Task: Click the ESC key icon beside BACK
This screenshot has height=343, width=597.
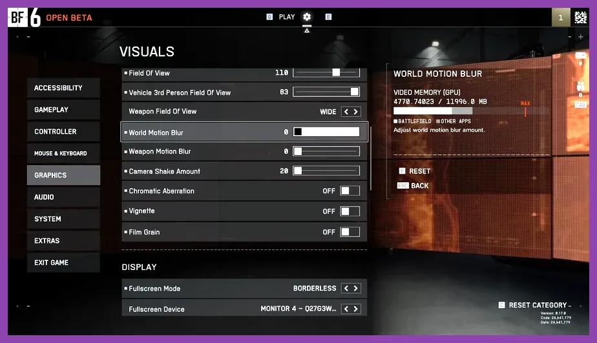Action: click(x=403, y=185)
